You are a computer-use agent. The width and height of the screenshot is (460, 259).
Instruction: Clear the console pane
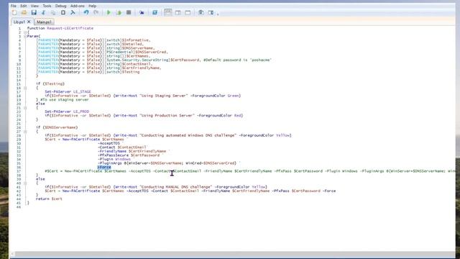(x=73, y=13)
